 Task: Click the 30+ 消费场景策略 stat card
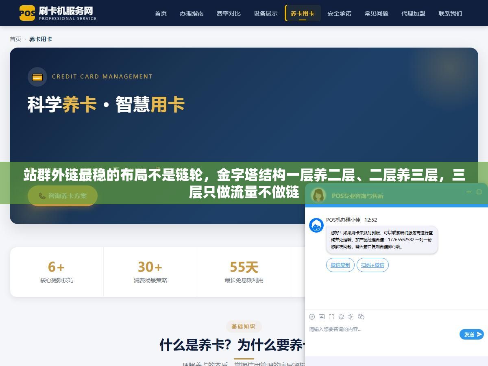click(150, 272)
